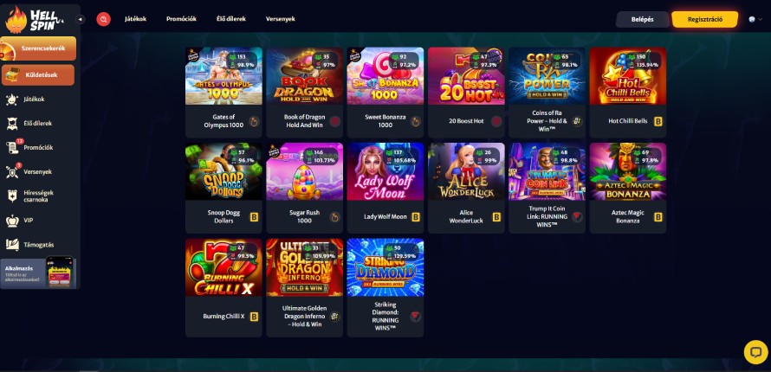Open the Promóciók top menu item
The width and height of the screenshot is (771, 372).
[181, 19]
